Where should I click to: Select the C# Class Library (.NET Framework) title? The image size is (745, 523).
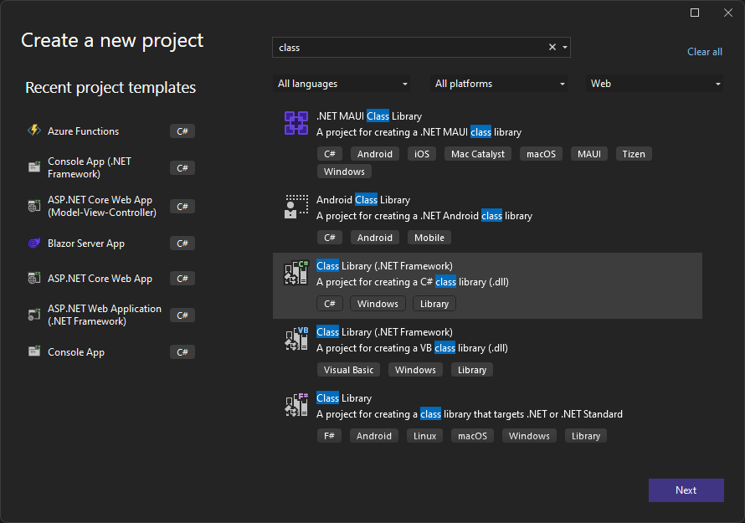(x=384, y=265)
